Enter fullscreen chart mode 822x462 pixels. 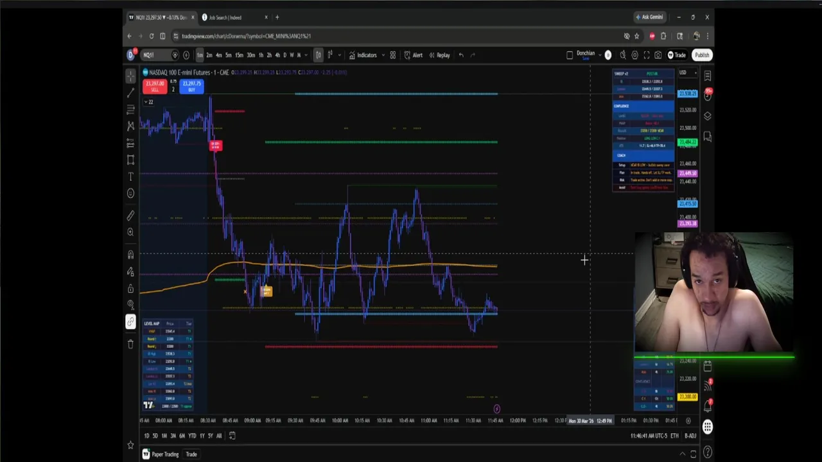pyautogui.click(x=647, y=55)
